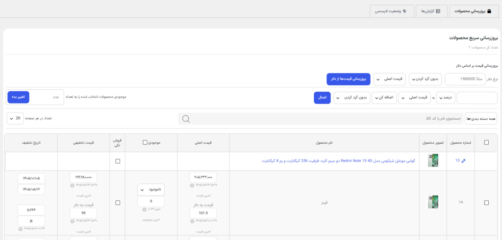502x240 pixels.
Task: Click discount end date field 1405/05/12
Action: click(31, 189)
